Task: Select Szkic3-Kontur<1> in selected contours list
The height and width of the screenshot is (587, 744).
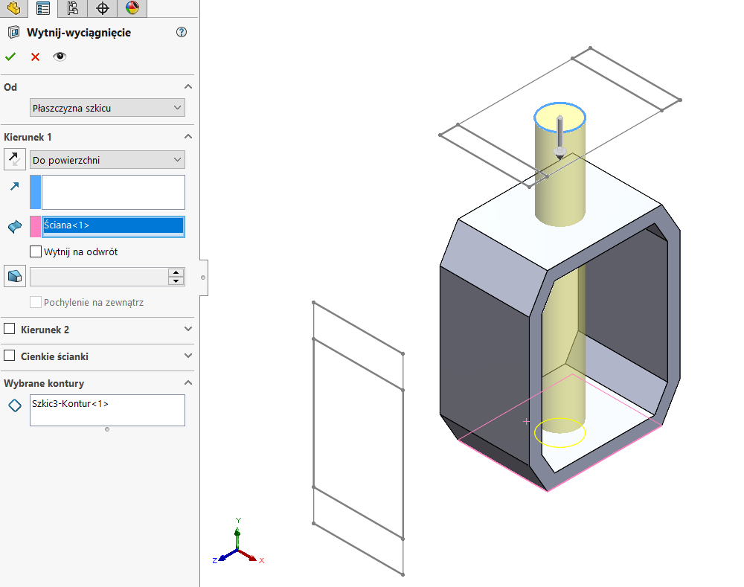Action: tap(70, 404)
